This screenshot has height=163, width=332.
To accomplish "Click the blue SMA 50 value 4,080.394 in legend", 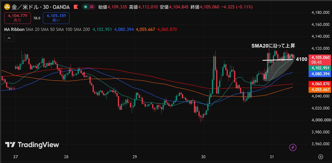I will point(124,29).
